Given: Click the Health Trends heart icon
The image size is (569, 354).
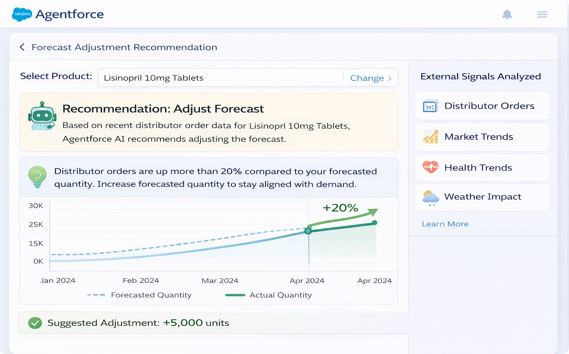Looking at the screenshot, I should point(430,167).
